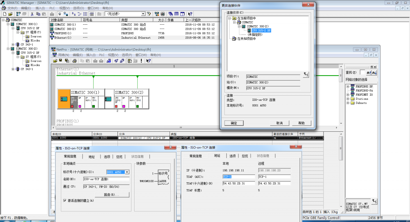The image size is (410, 222).
Task: Click Details view icon in SIMATIC Manager toolbar
Action: pos(92,14)
